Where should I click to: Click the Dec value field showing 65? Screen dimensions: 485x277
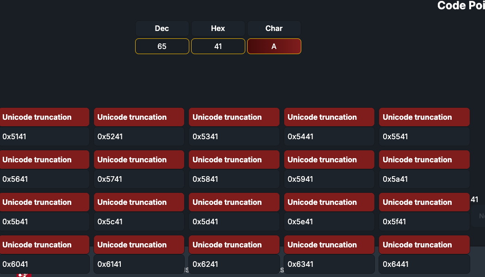coord(162,46)
